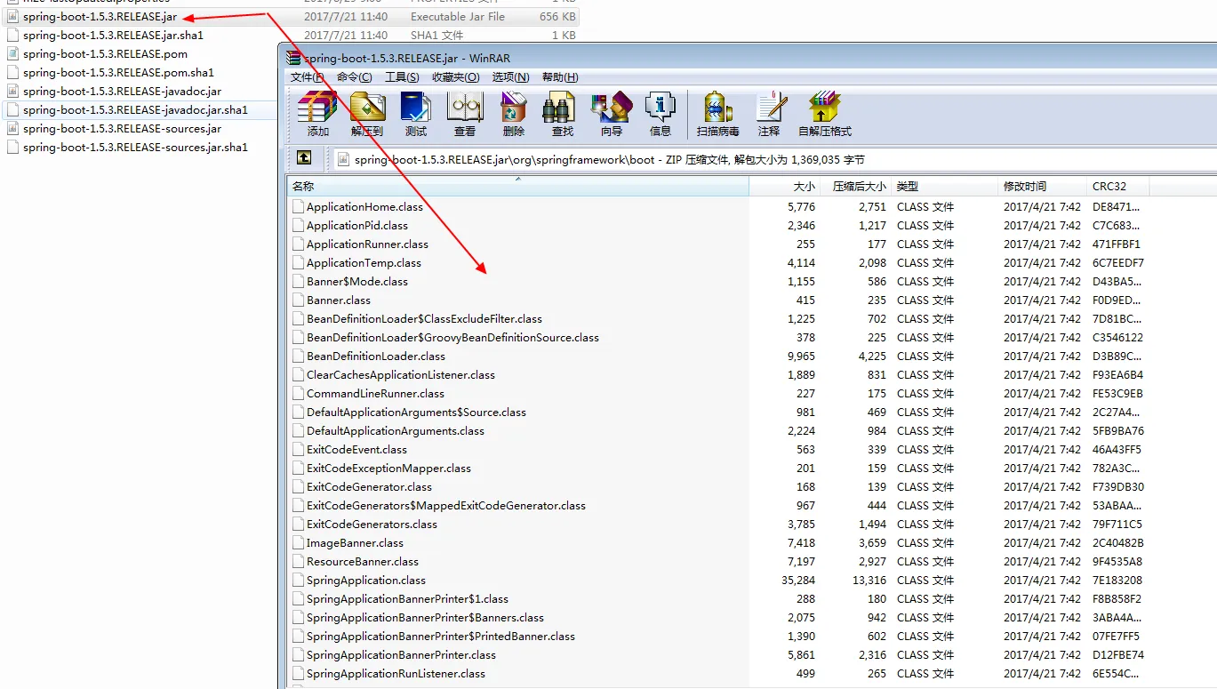Select spring-boot-1.5.3.RELEASE-sources.jar.sha1 in Explorer
The width and height of the screenshot is (1217, 689).
(135, 148)
